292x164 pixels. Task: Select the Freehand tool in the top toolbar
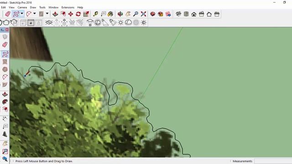16,14
